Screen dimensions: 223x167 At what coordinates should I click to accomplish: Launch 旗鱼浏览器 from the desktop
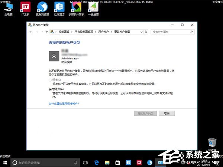pyautogui.click(x=42, y=9)
